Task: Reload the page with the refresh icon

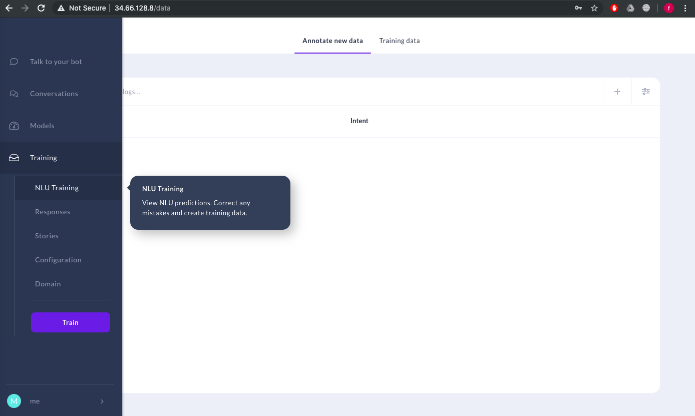Action: click(41, 8)
